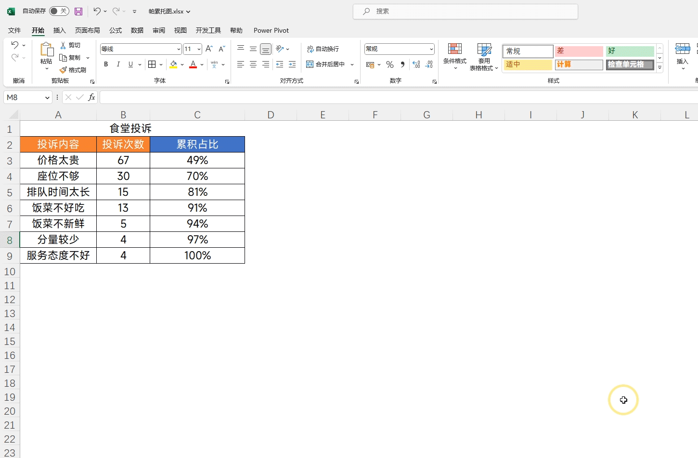
Task: Apply the 适中 cell style
Action: click(528, 64)
